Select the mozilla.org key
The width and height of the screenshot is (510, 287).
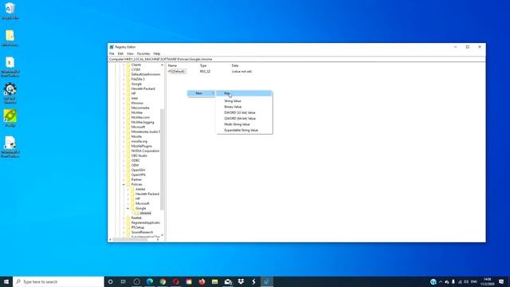[x=139, y=142]
